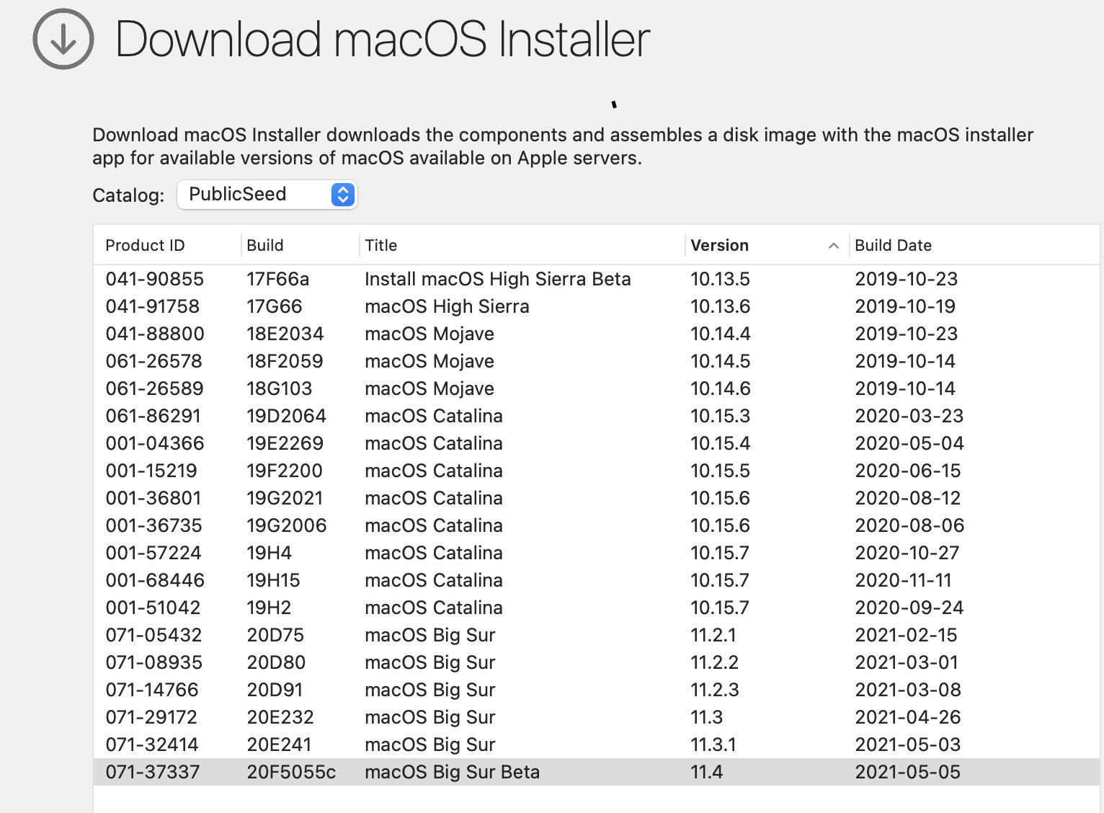The height and width of the screenshot is (813, 1104).
Task: Click Install macOS High Sierra Beta title
Action: (498, 279)
